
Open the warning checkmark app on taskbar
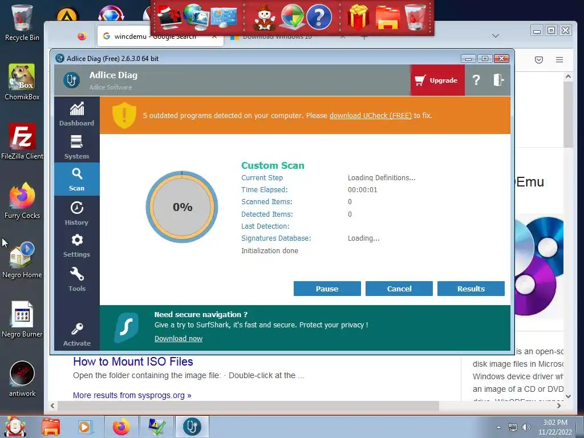click(x=156, y=427)
